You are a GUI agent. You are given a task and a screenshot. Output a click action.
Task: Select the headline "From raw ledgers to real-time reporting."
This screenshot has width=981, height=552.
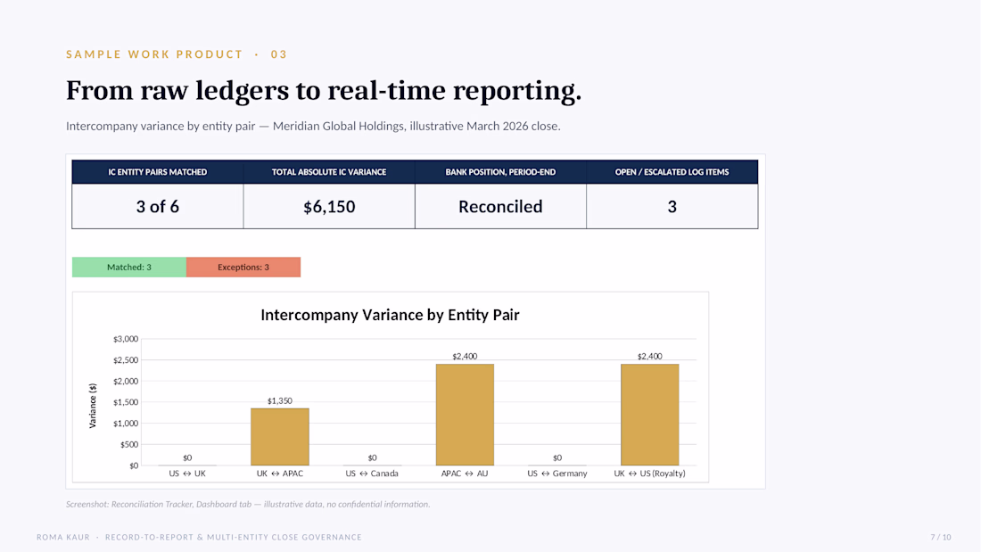(324, 91)
